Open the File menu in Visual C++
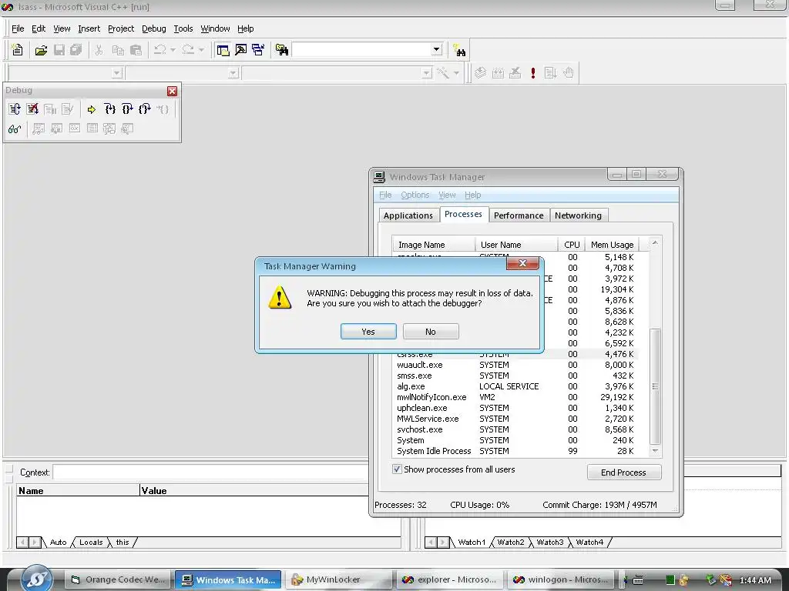Viewport: 789px width, 591px height. pyautogui.click(x=18, y=28)
